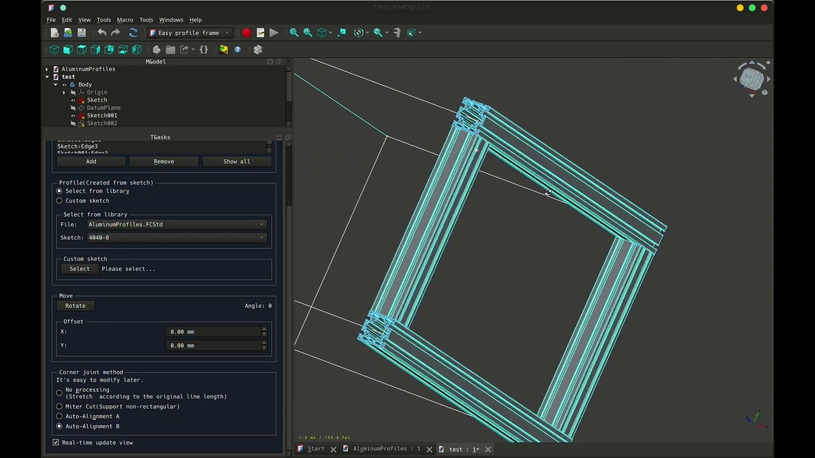
Task: Fit selection in the view
Action: click(x=308, y=32)
